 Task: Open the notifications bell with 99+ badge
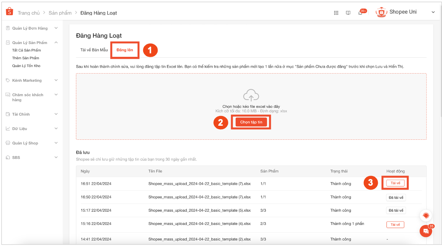tap(360, 12)
